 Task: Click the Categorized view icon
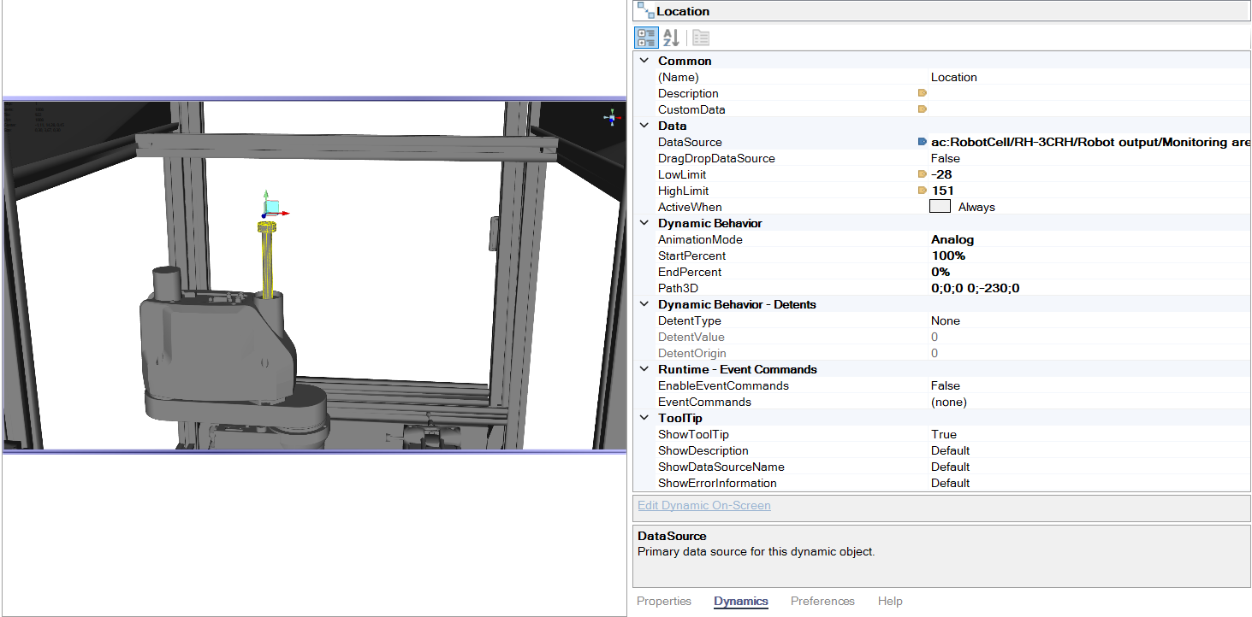[x=646, y=38]
